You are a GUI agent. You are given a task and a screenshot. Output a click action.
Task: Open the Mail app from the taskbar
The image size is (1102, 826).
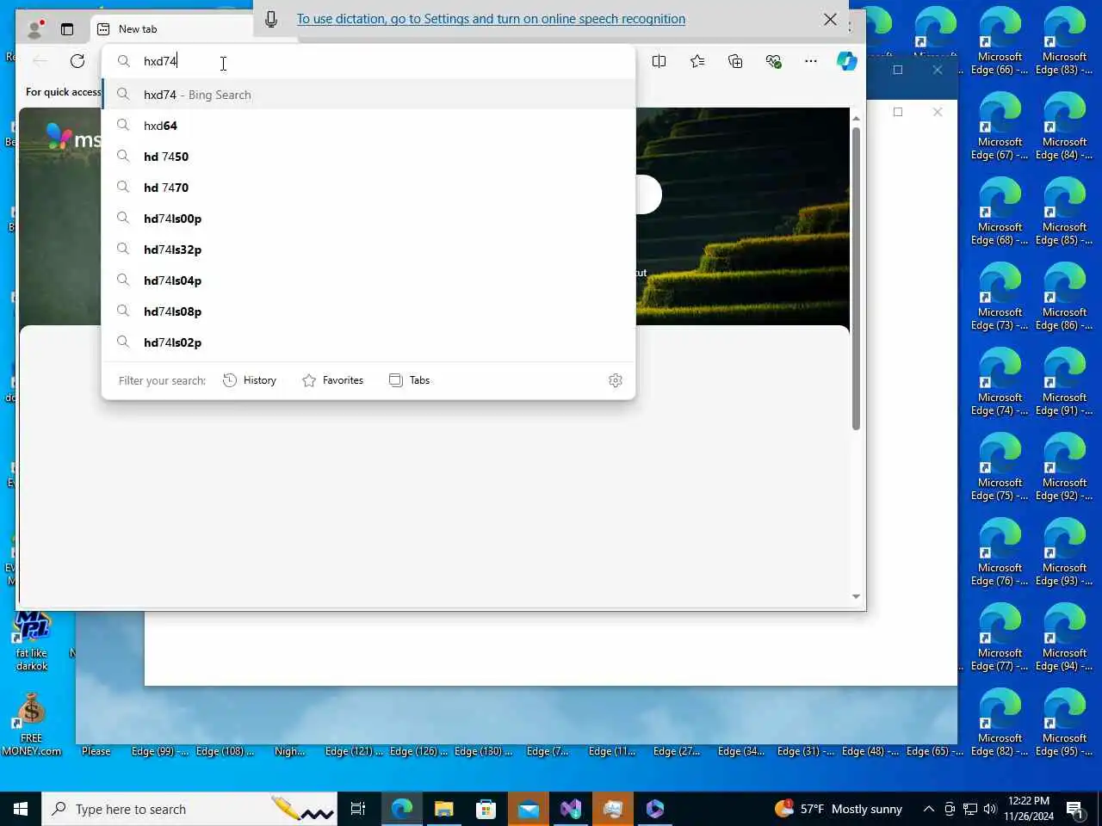(x=528, y=809)
